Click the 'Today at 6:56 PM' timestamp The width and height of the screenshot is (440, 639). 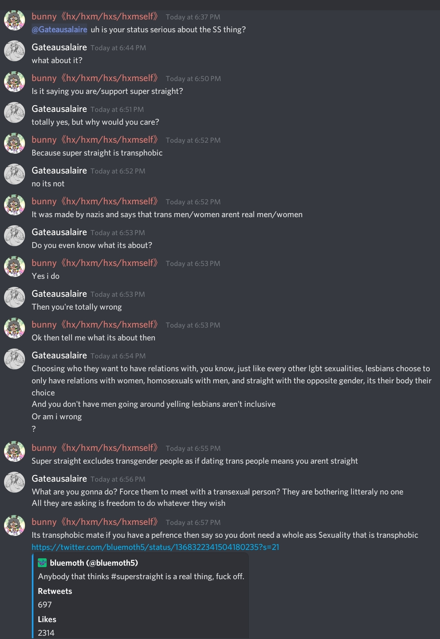point(118,479)
